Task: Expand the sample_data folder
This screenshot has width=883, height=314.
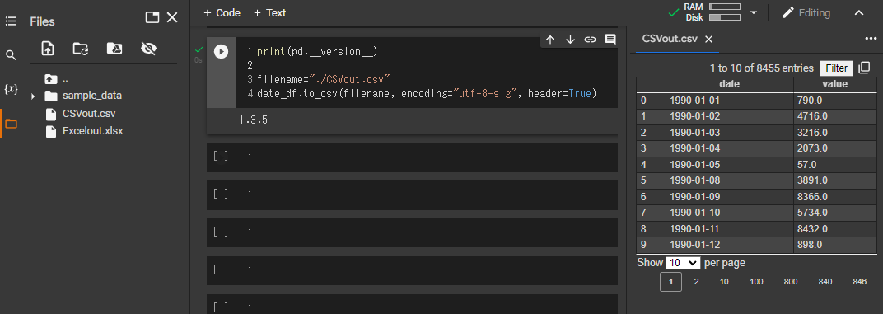Action: pyautogui.click(x=33, y=96)
